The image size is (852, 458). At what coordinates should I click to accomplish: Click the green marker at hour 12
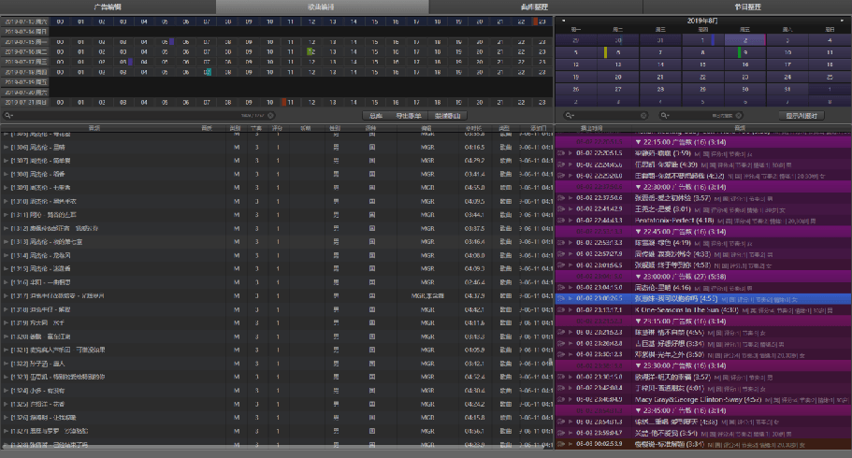point(310,51)
